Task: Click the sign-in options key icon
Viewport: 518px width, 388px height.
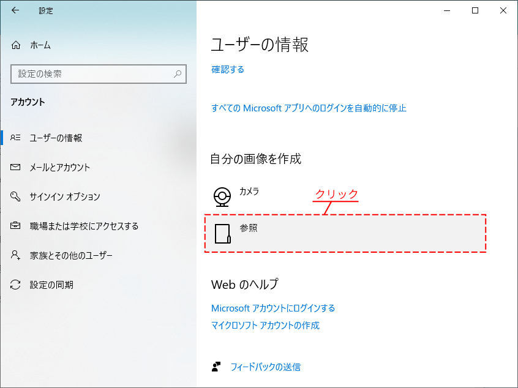Action: (x=17, y=196)
